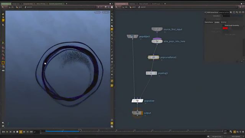Open the Persp camera menu
The height and width of the screenshot is (138, 245).
[98, 12]
